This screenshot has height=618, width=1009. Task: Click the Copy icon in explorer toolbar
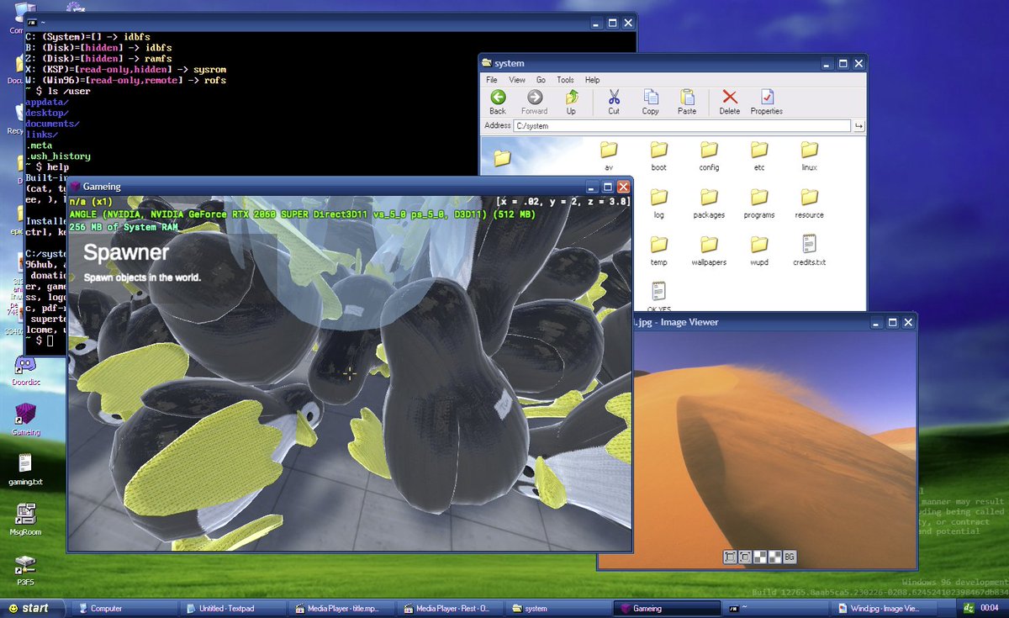pyautogui.click(x=651, y=102)
